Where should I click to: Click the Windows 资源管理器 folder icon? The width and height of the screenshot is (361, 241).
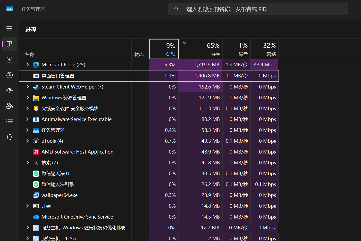36,98
